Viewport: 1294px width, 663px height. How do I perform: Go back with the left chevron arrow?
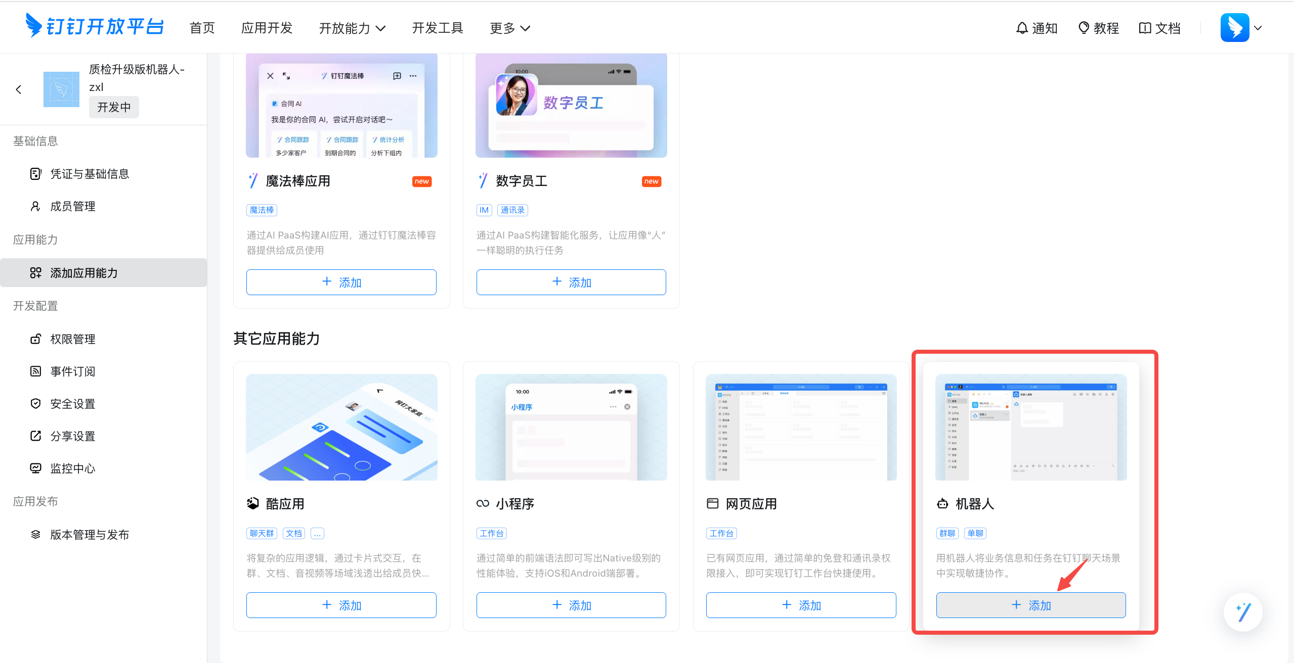[x=19, y=89]
